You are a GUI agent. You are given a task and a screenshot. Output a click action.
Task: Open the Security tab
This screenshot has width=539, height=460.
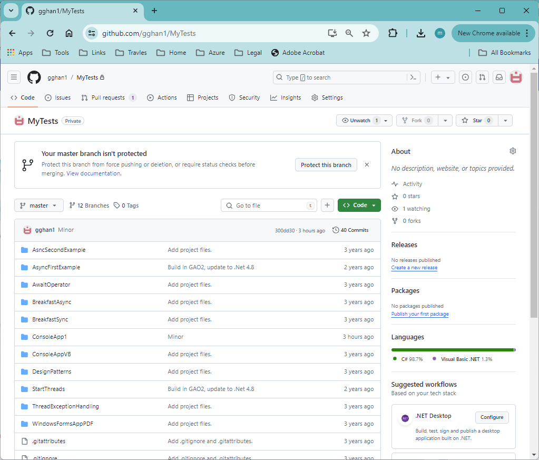click(244, 97)
